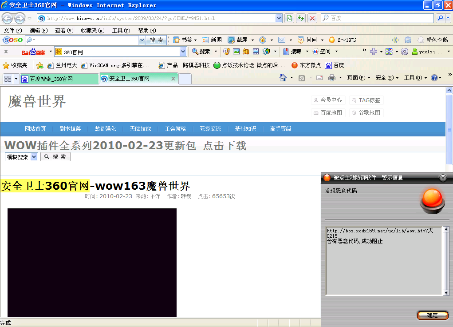Click the SOSO mail envelope icon
This screenshot has width=453, height=327.
point(282,40)
